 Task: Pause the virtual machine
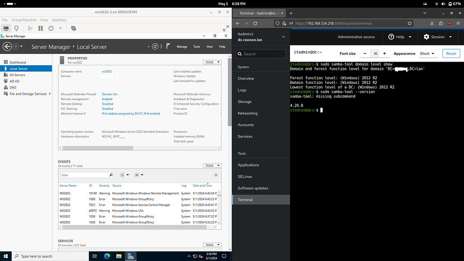40,28
